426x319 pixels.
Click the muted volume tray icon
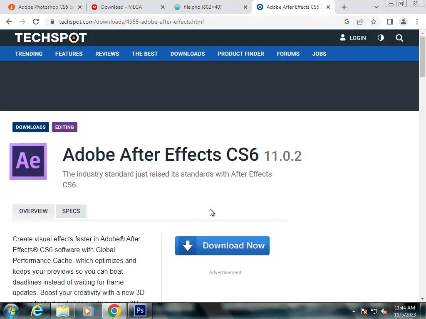coord(384,311)
